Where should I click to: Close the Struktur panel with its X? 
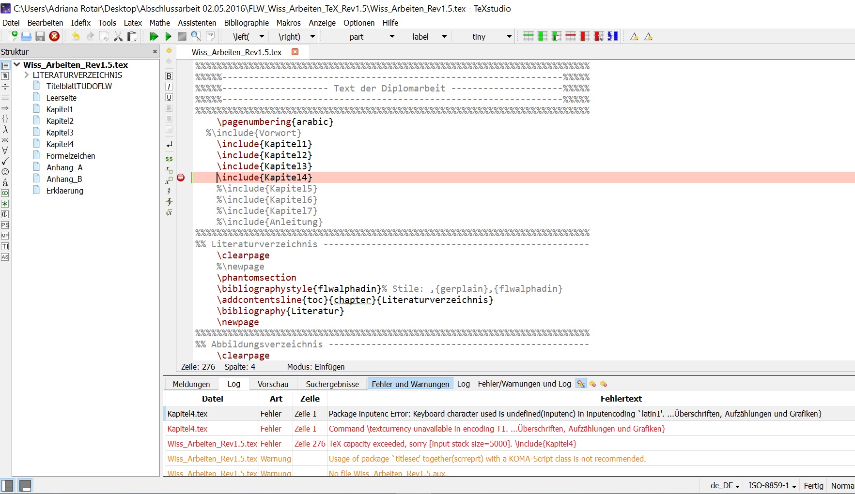click(x=155, y=52)
